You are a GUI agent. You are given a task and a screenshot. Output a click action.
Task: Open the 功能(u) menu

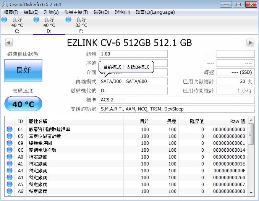pos(51,12)
